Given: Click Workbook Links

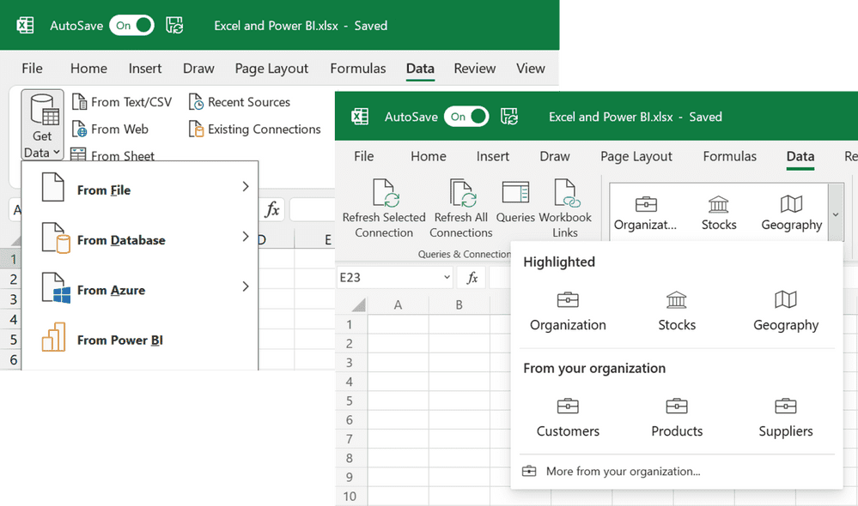Looking at the screenshot, I should (x=565, y=208).
